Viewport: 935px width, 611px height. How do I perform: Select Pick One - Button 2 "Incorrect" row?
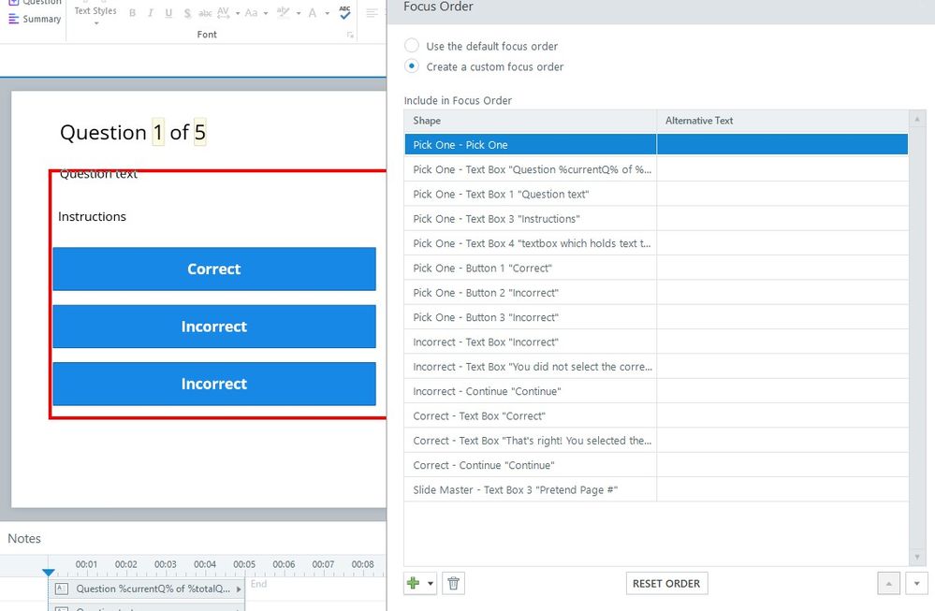click(656, 293)
